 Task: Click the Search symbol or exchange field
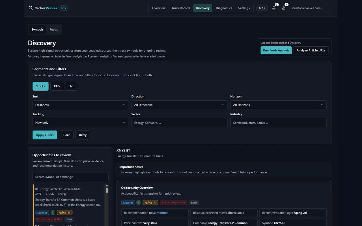[x=70, y=177]
